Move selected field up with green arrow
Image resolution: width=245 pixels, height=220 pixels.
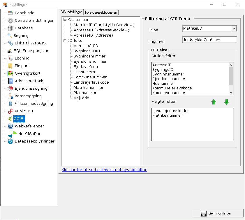[214, 102]
